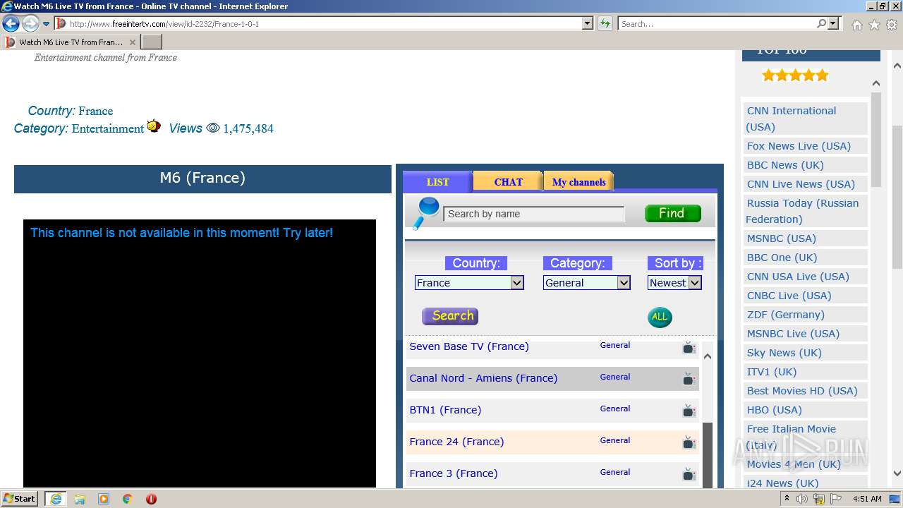The width and height of the screenshot is (903, 508).
Task: Open the Favorites star icon
Action: click(874, 25)
